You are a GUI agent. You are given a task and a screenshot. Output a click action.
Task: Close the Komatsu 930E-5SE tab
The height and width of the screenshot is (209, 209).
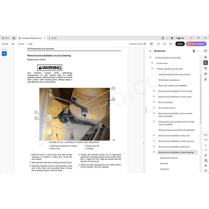click(x=44, y=38)
